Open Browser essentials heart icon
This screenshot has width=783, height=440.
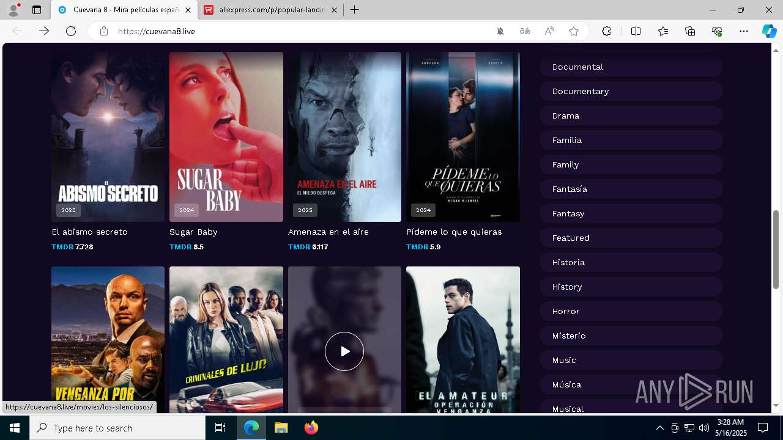click(x=717, y=31)
